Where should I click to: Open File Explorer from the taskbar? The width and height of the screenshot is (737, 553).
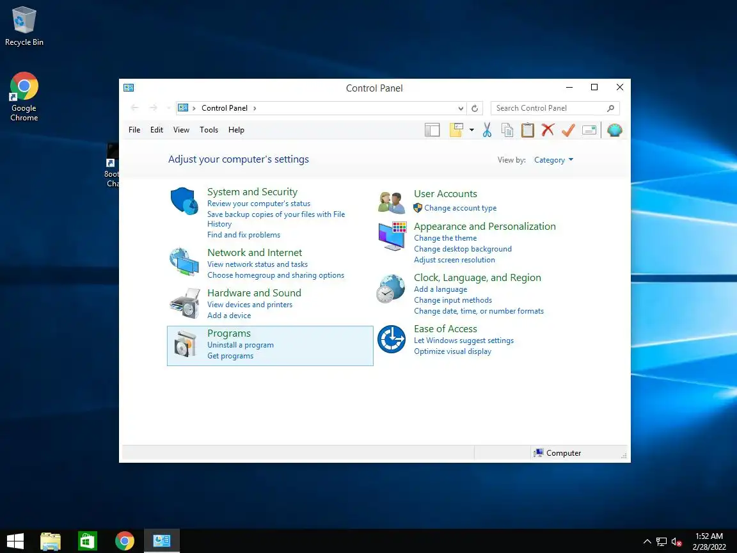coord(51,541)
